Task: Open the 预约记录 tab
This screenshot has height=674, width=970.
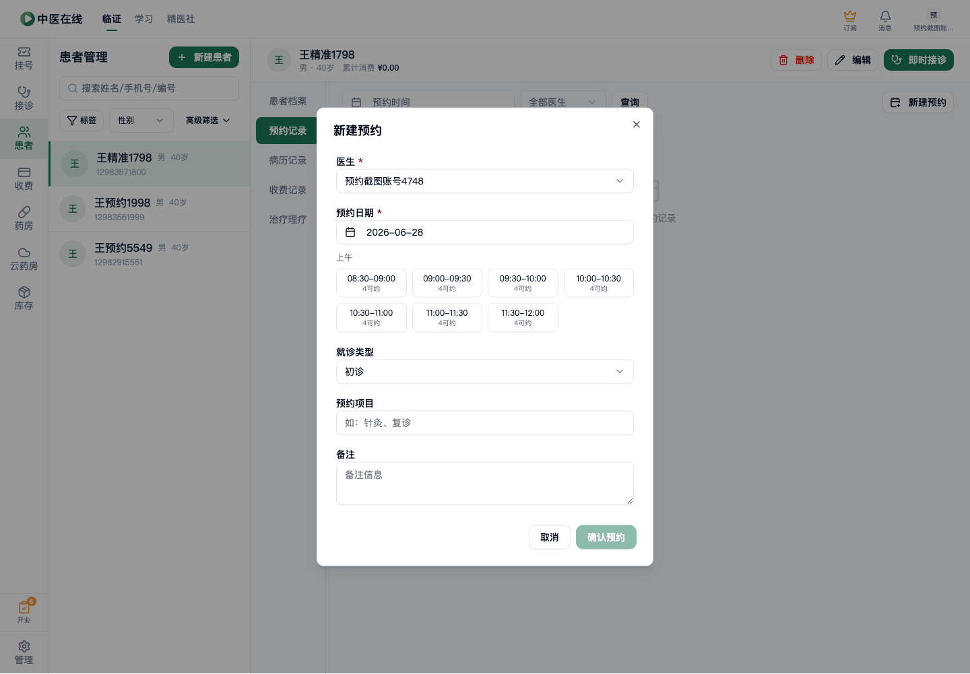Action: click(x=288, y=131)
